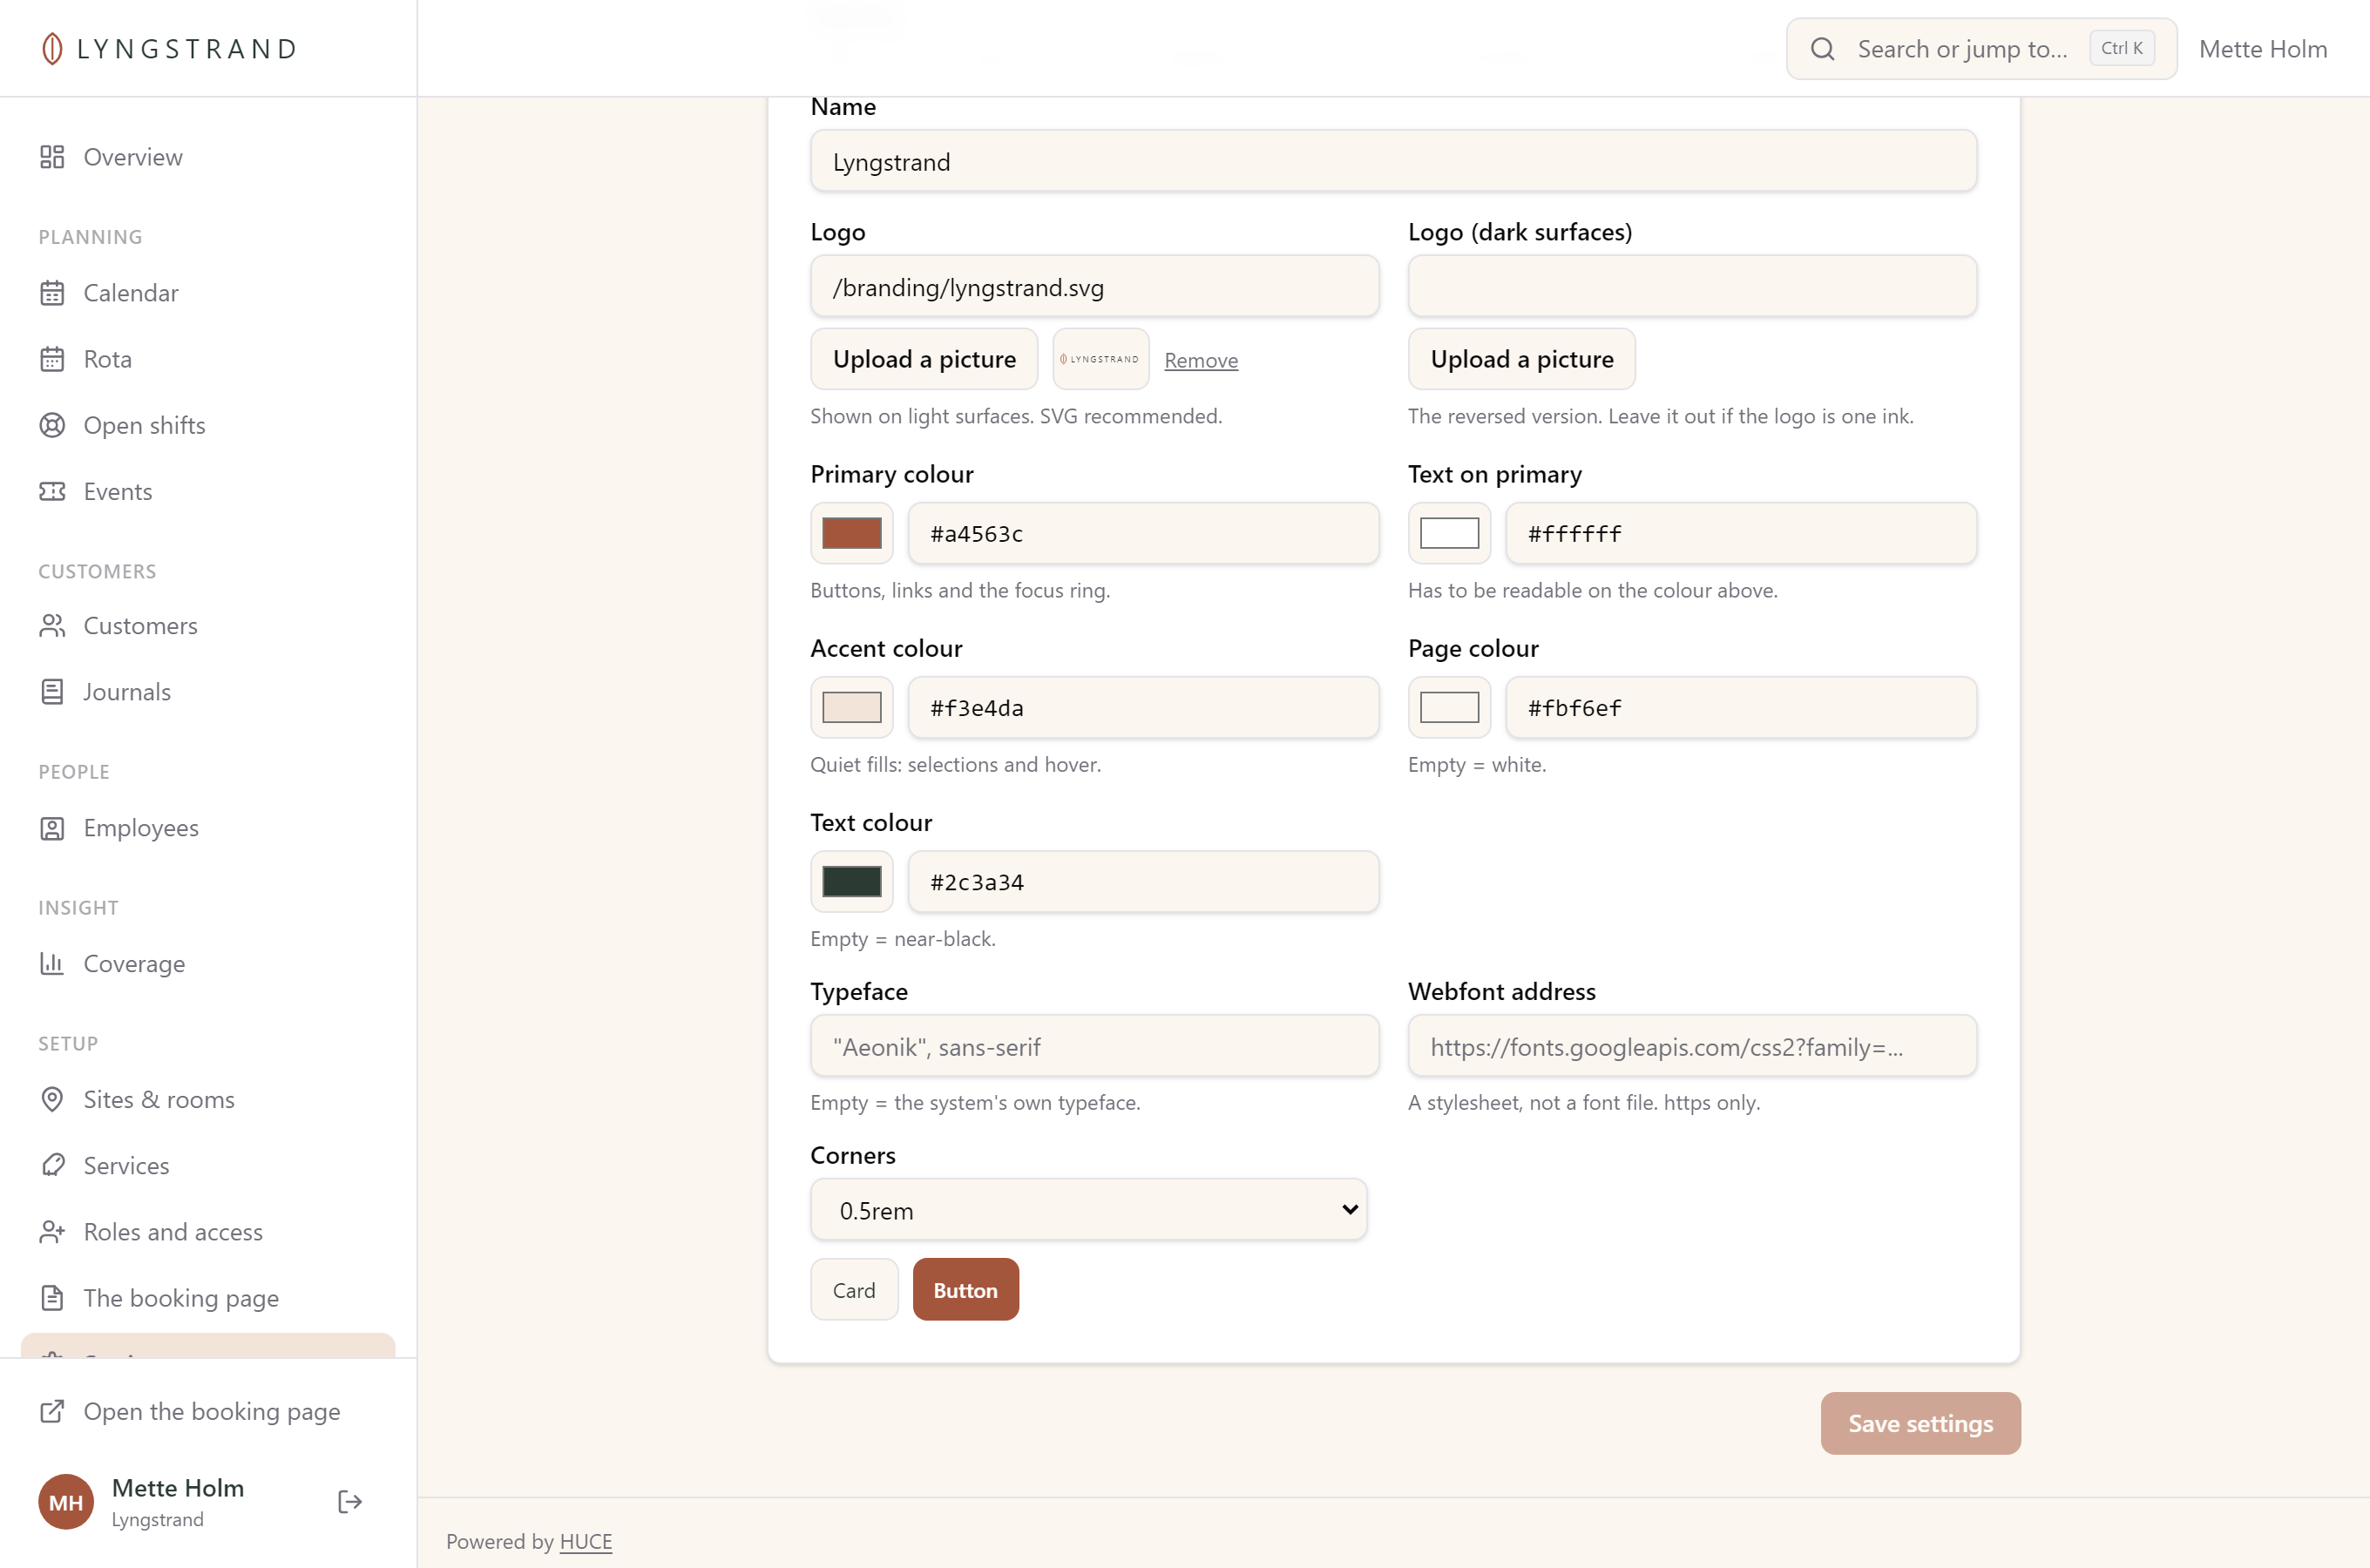The image size is (2370, 1568).
Task: Open the Accent colour swatch picker
Action: coord(852,707)
